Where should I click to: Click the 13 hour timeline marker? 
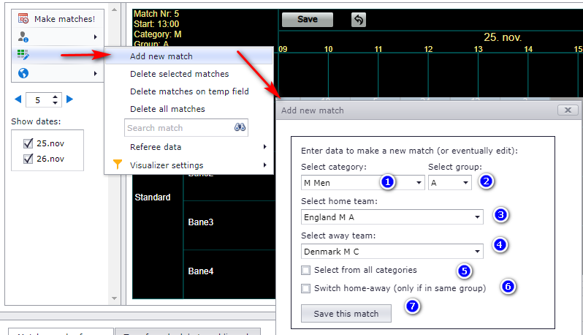pos(478,49)
